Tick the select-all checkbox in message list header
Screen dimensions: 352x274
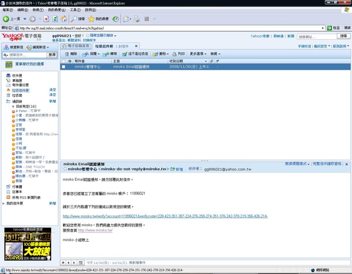[x=63, y=61]
